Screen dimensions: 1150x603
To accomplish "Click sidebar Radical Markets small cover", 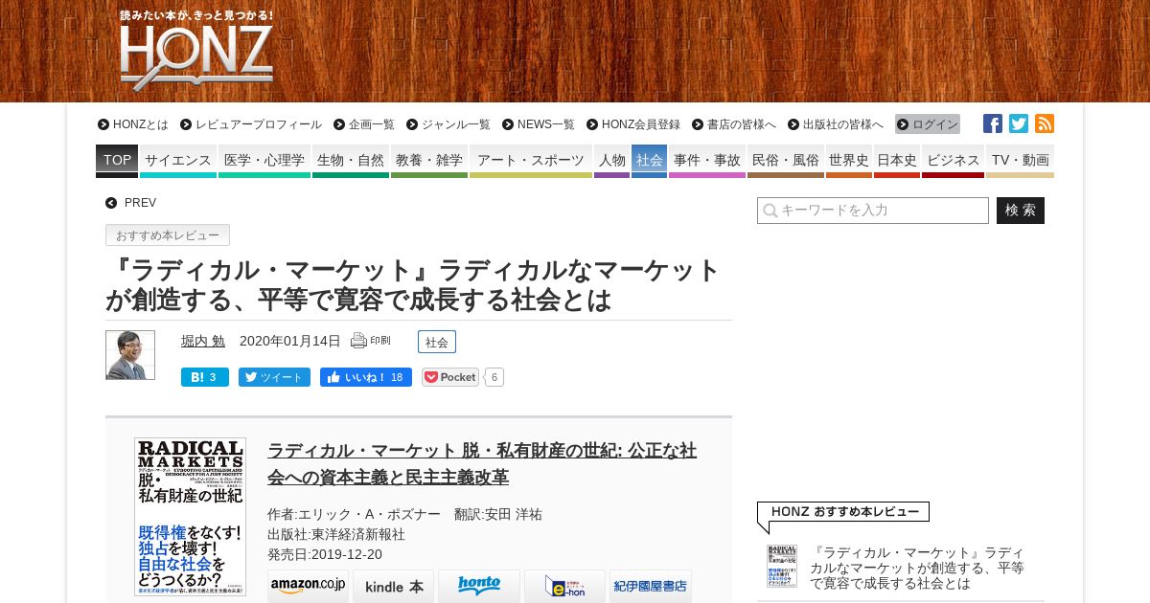I will pos(782,566).
